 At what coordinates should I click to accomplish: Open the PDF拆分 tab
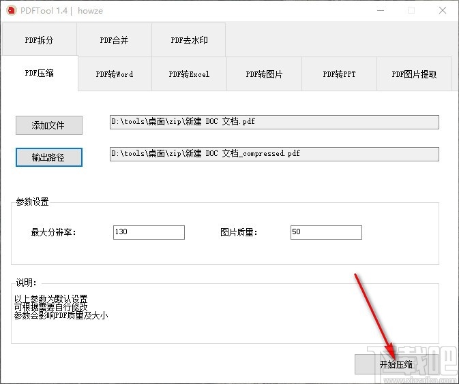[x=40, y=39]
